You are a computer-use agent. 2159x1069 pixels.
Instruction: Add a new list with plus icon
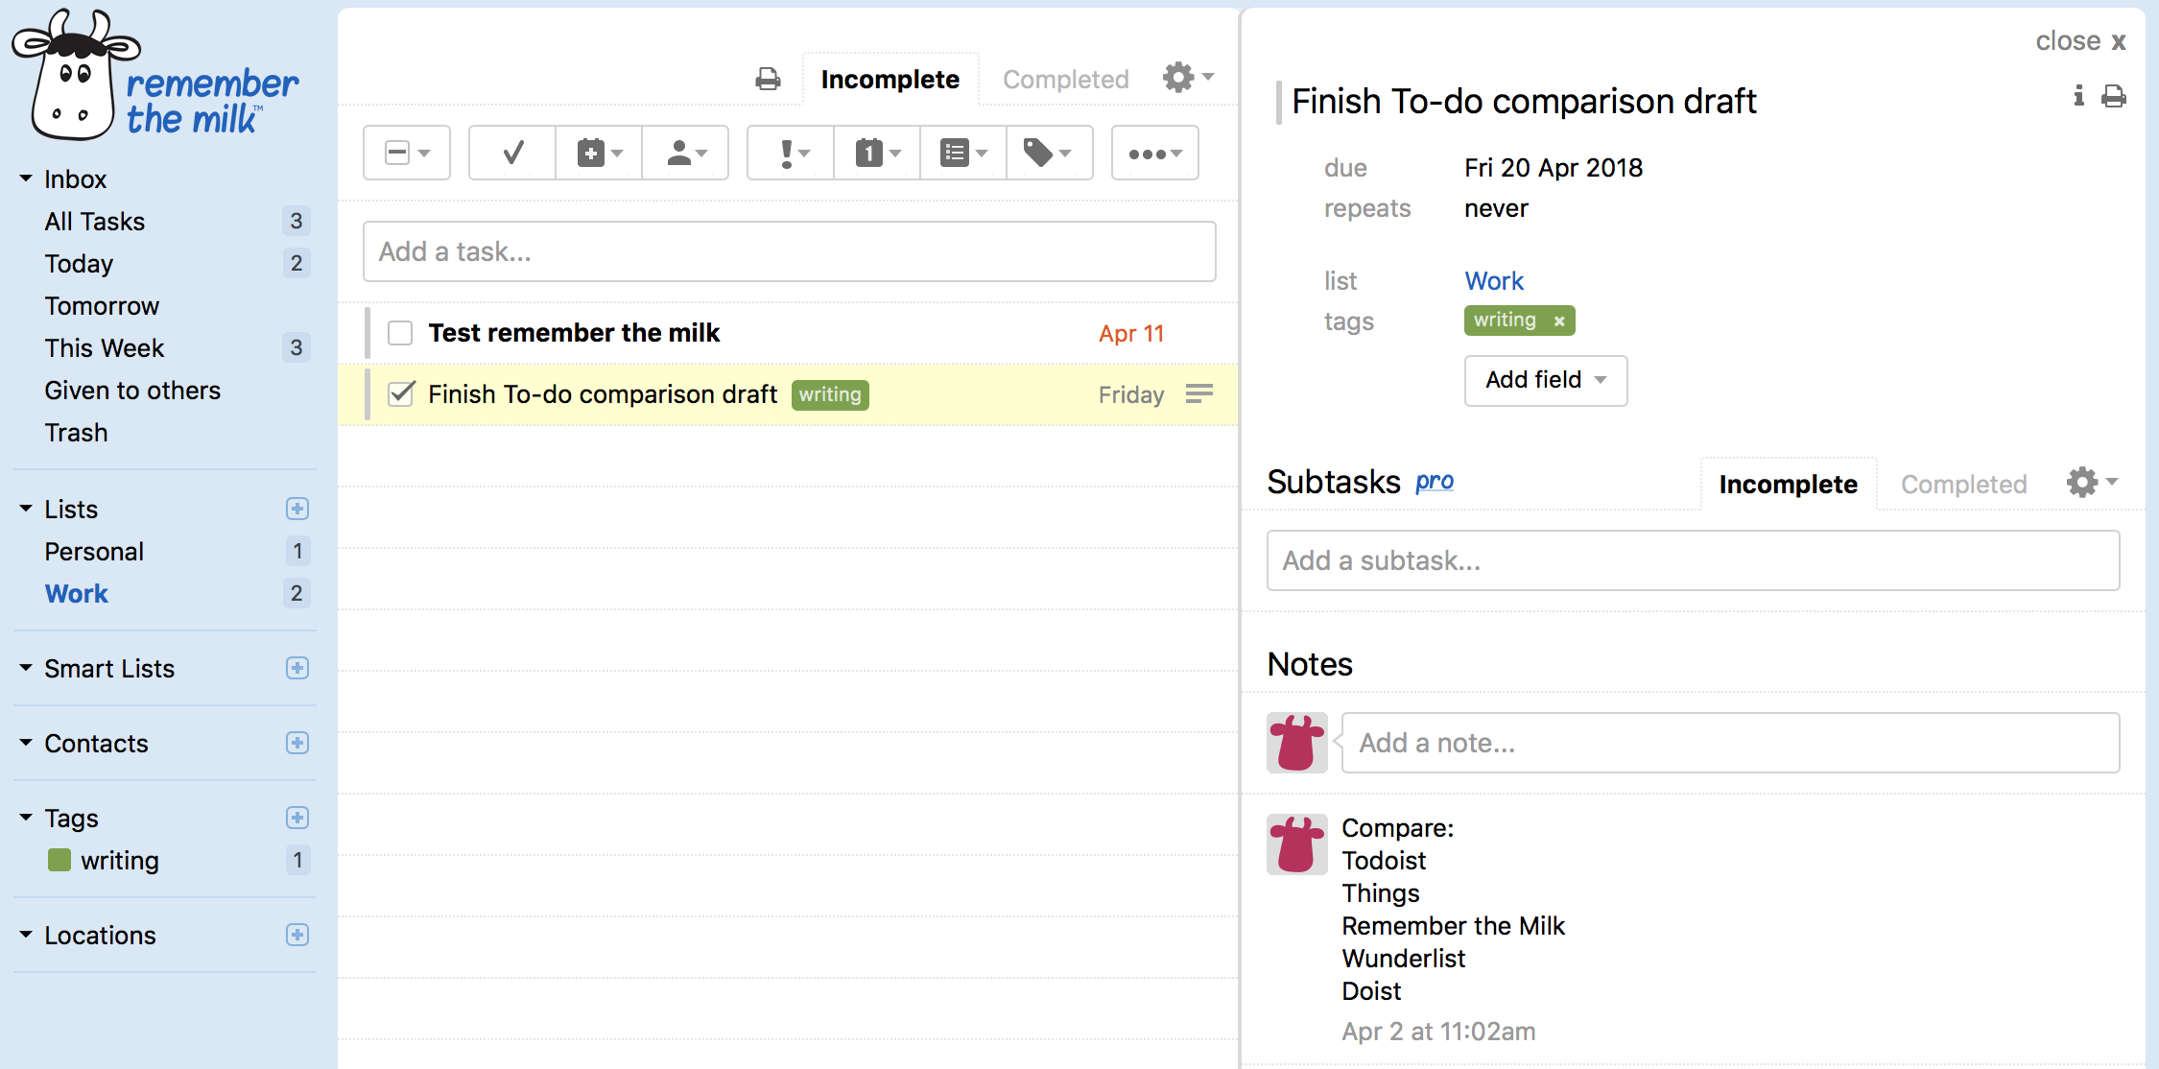point(297,509)
